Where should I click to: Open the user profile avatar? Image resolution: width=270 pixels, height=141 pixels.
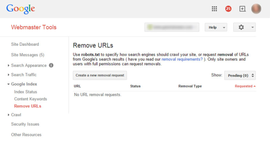(x=256, y=9)
